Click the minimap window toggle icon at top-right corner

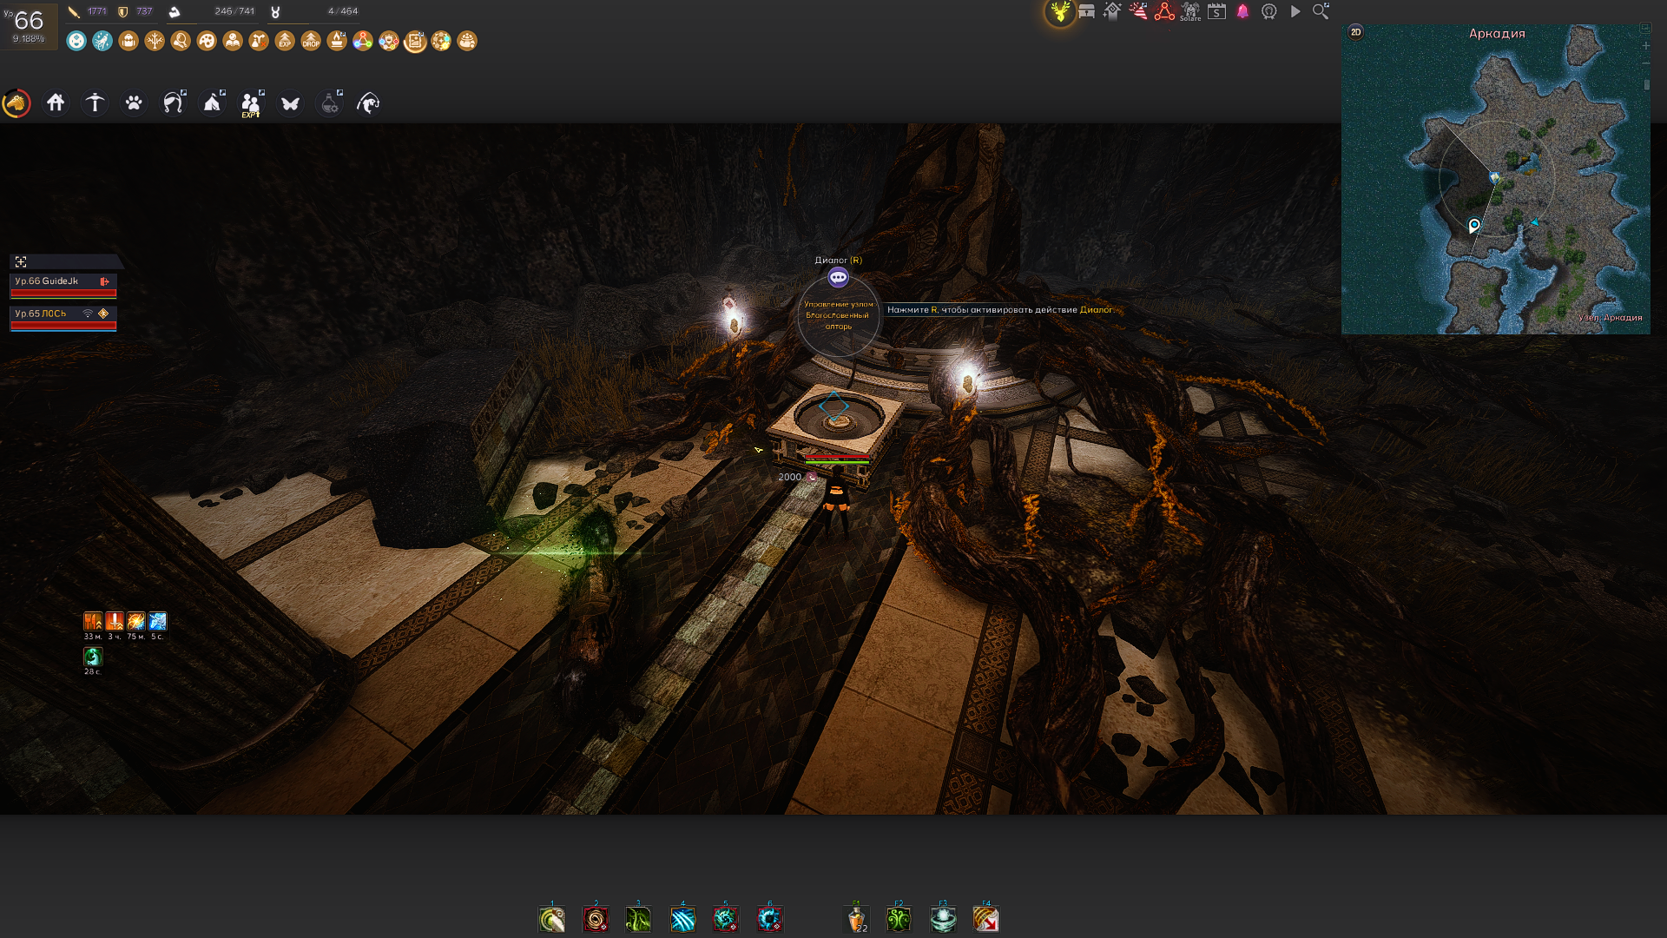[x=1645, y=29]
